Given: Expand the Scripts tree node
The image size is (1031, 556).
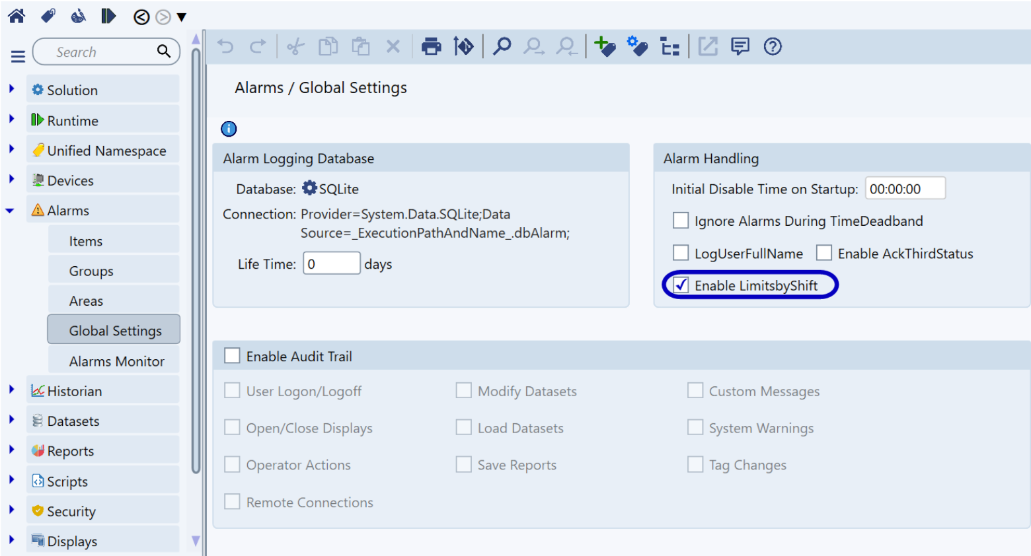Looking at the screenshot, I should 11,479.
